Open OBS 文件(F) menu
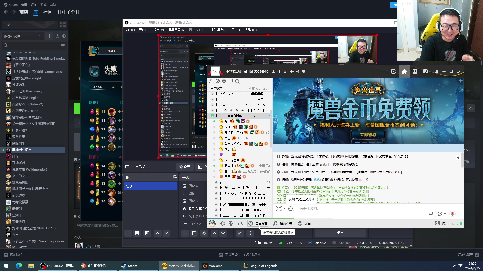 coord(130,30)
